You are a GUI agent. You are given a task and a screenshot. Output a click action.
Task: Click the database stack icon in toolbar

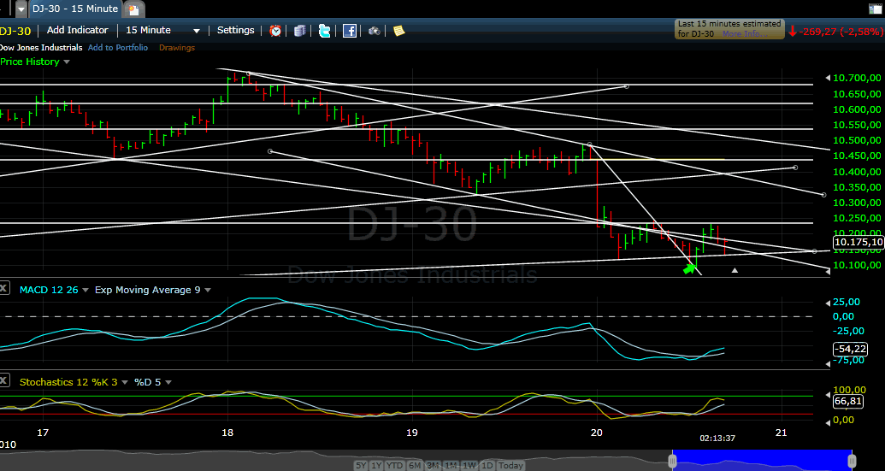300,31
